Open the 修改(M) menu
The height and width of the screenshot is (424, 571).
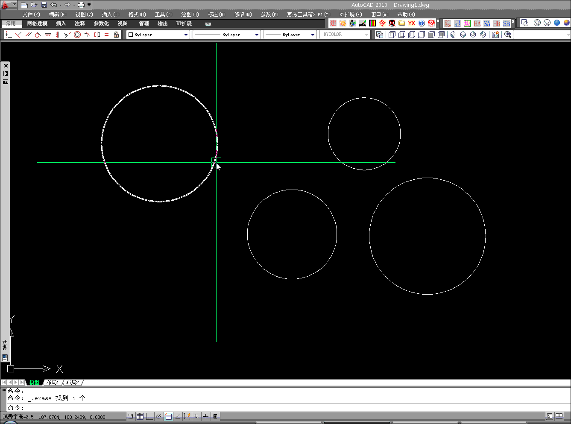[243, 15]
